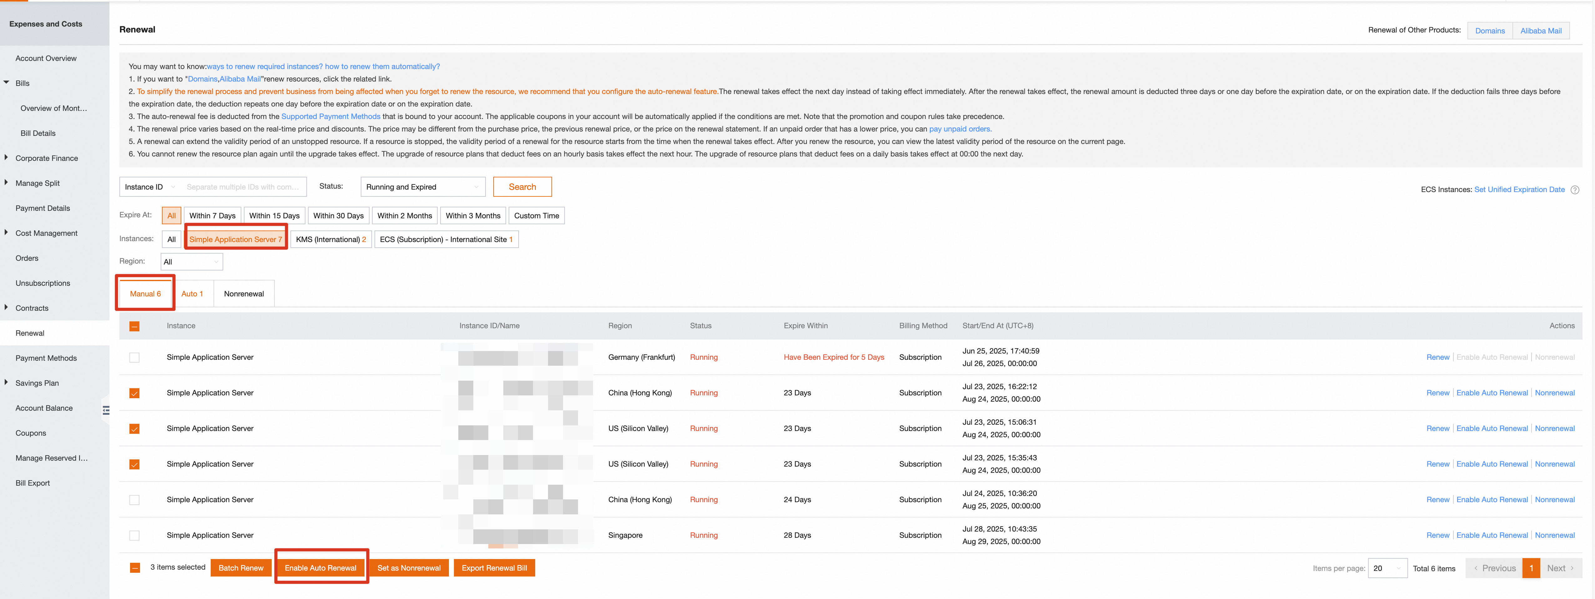1595x599 pixels.
Task: Collapse the Bills sidebar section
Action: pos(6,82)
